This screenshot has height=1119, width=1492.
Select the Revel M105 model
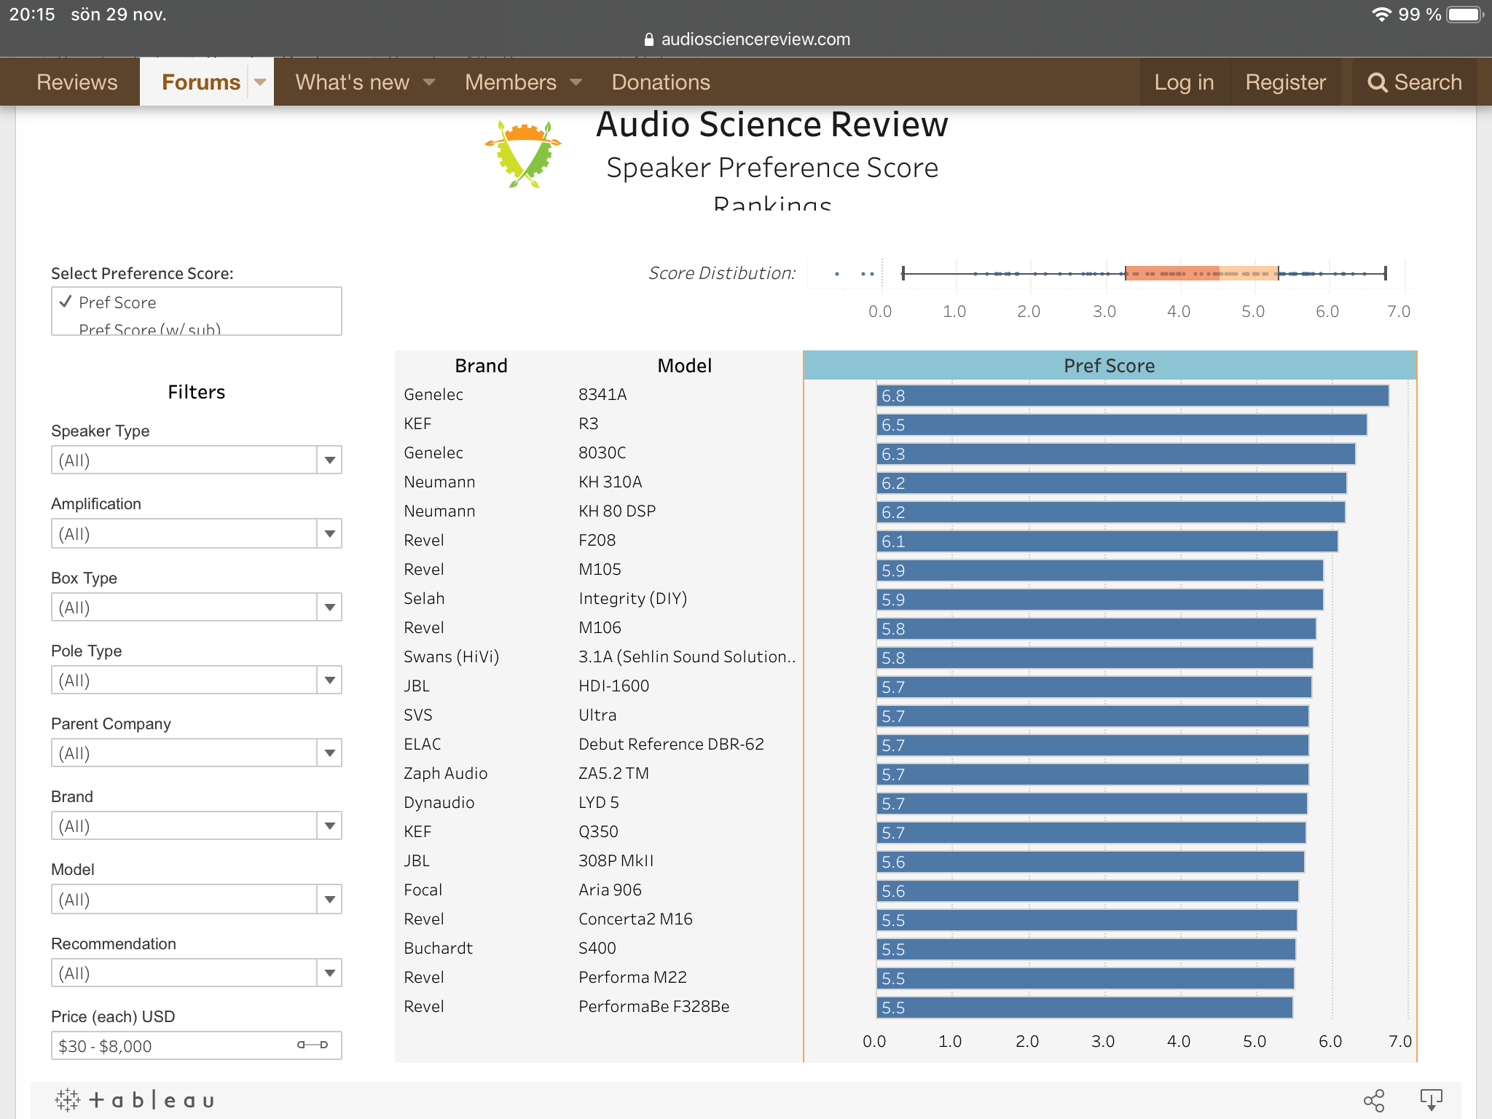point(600,570)
